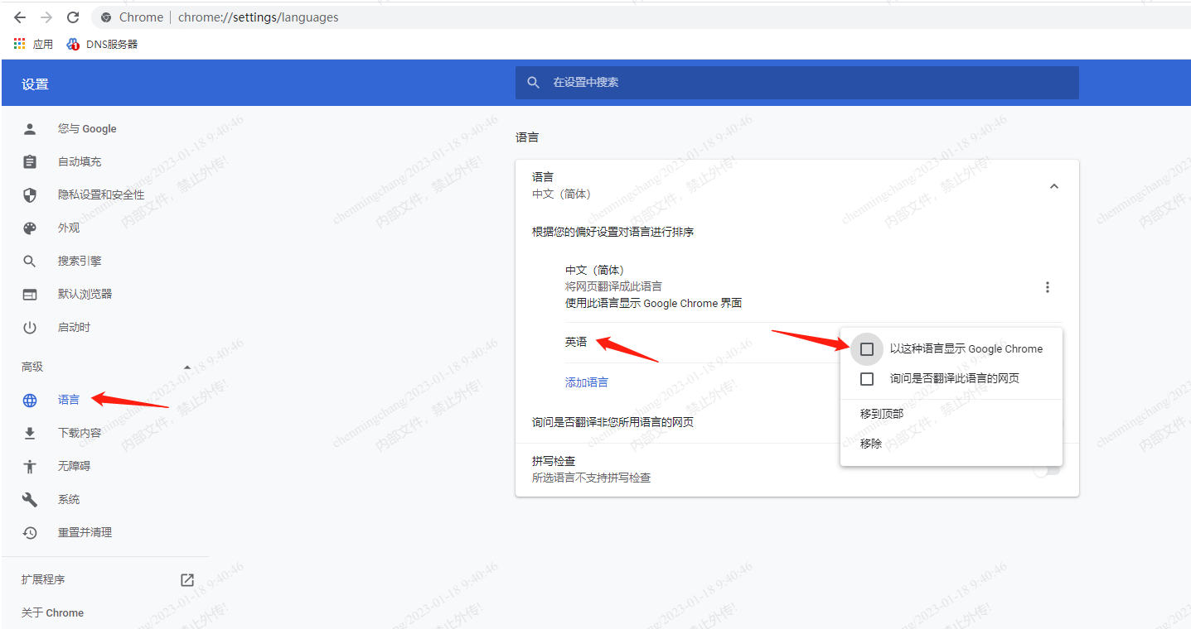1191x629 pixels.
Task: Reload the page with the refresh icon
Action: point(73,17)
